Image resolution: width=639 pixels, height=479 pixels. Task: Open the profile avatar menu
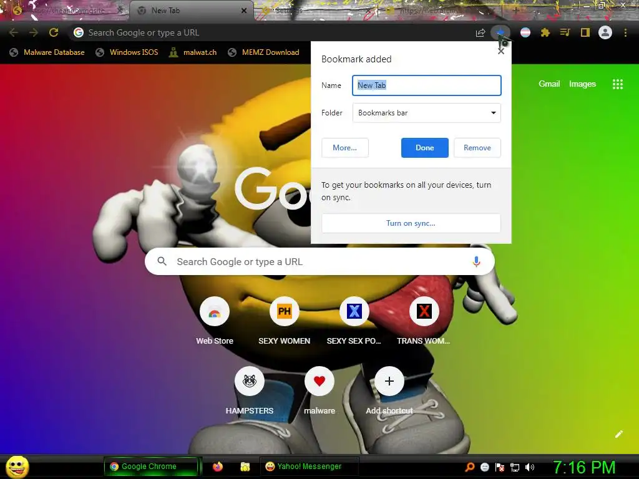(605, 32)
